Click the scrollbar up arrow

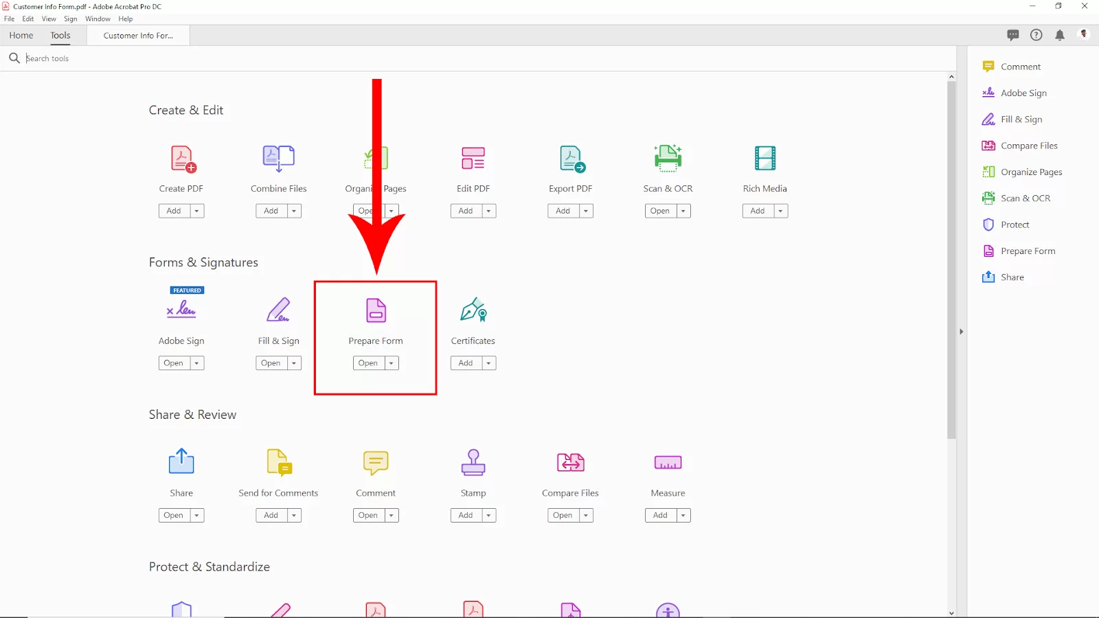coord(951,77)
